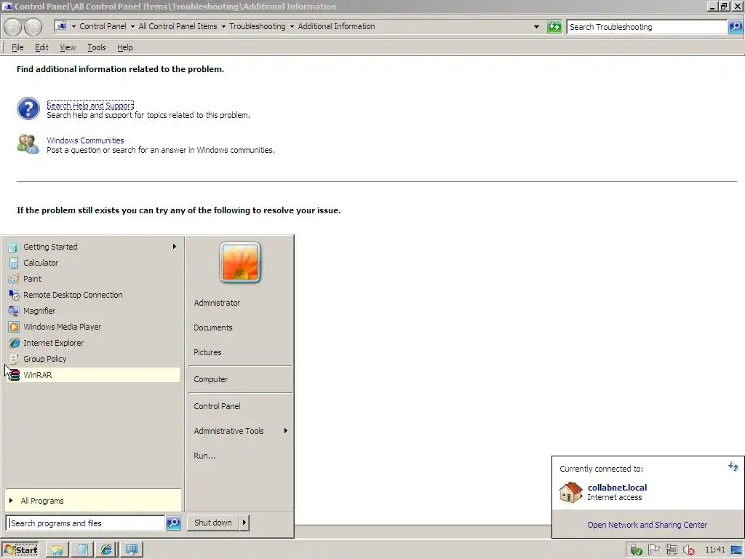Click the Troubleshooting breadcrumb
The height and width of the screenshot is (559, 745).
point(257,27)
